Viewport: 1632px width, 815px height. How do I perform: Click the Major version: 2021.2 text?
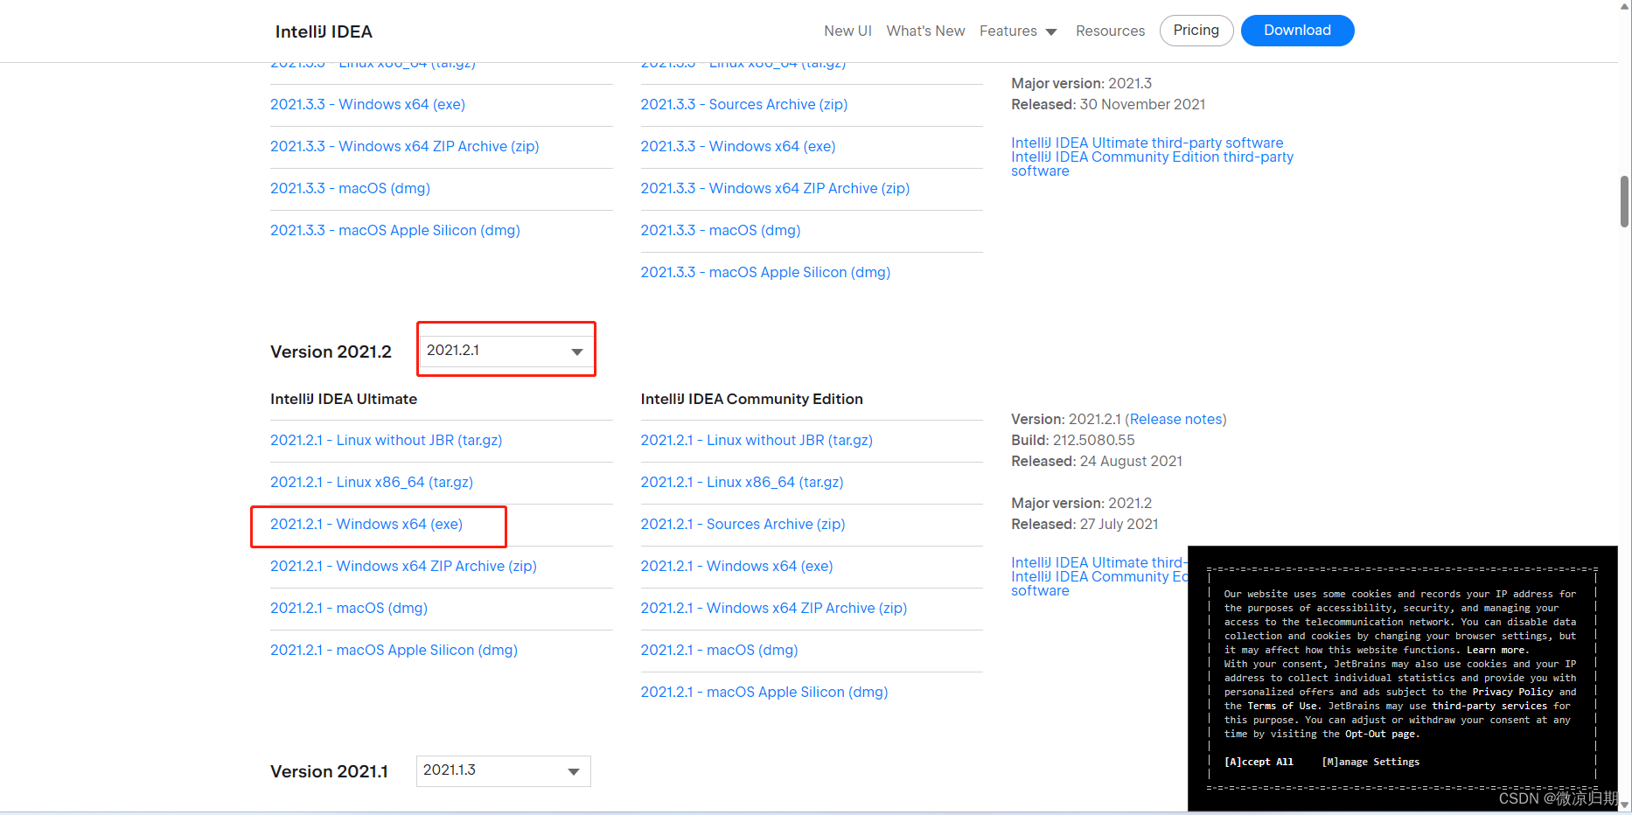tap(1081, 503)
